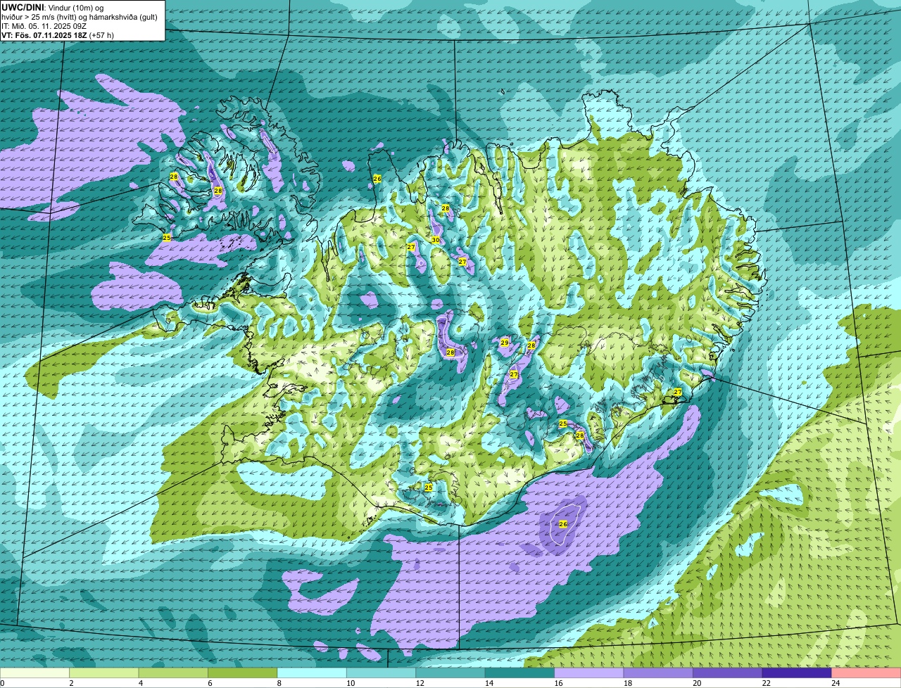Screen dimensions: 901x688
Task: Click the legend tick label '6'
Action: [x=208, y=682]
